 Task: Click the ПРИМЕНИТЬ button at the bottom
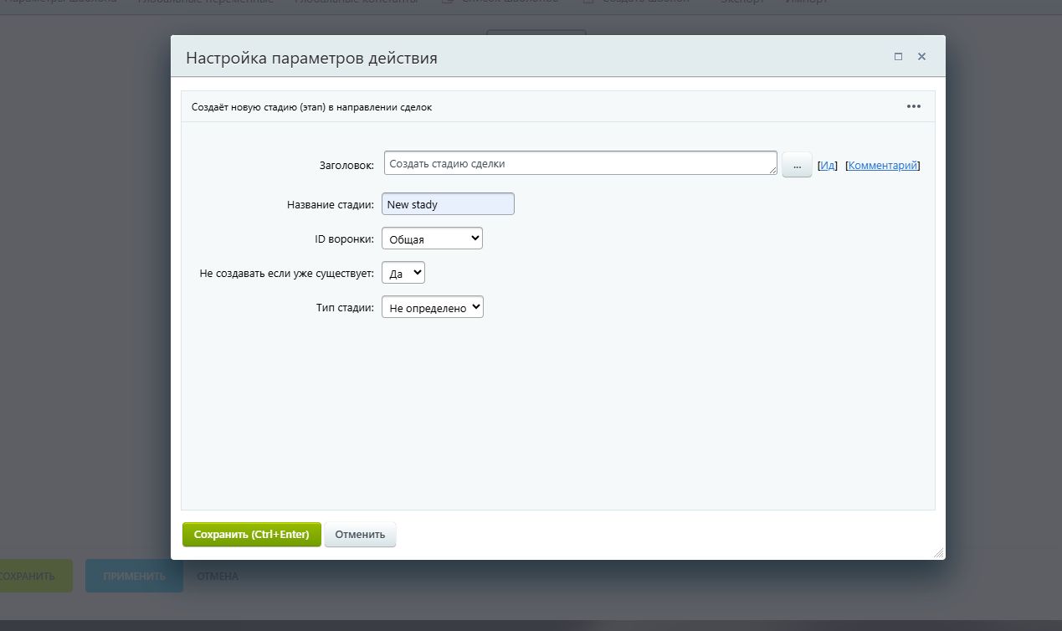tap(134, 576)
